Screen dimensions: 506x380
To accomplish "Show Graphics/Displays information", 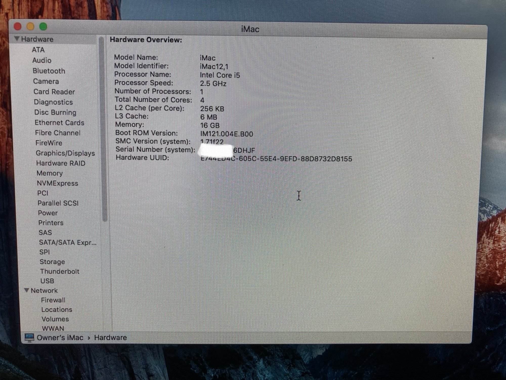I will (65, 153).
